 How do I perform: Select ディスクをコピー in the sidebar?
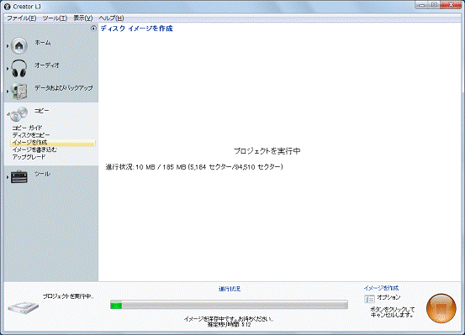click(31, 135)
